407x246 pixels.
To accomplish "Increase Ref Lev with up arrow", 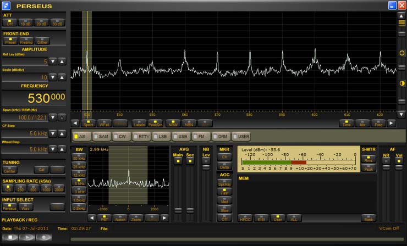I will click(x=62, y=62).
